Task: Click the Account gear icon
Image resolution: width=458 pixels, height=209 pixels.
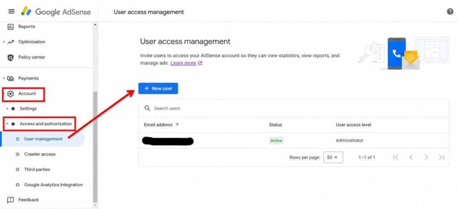Action: tap(10, 94)
